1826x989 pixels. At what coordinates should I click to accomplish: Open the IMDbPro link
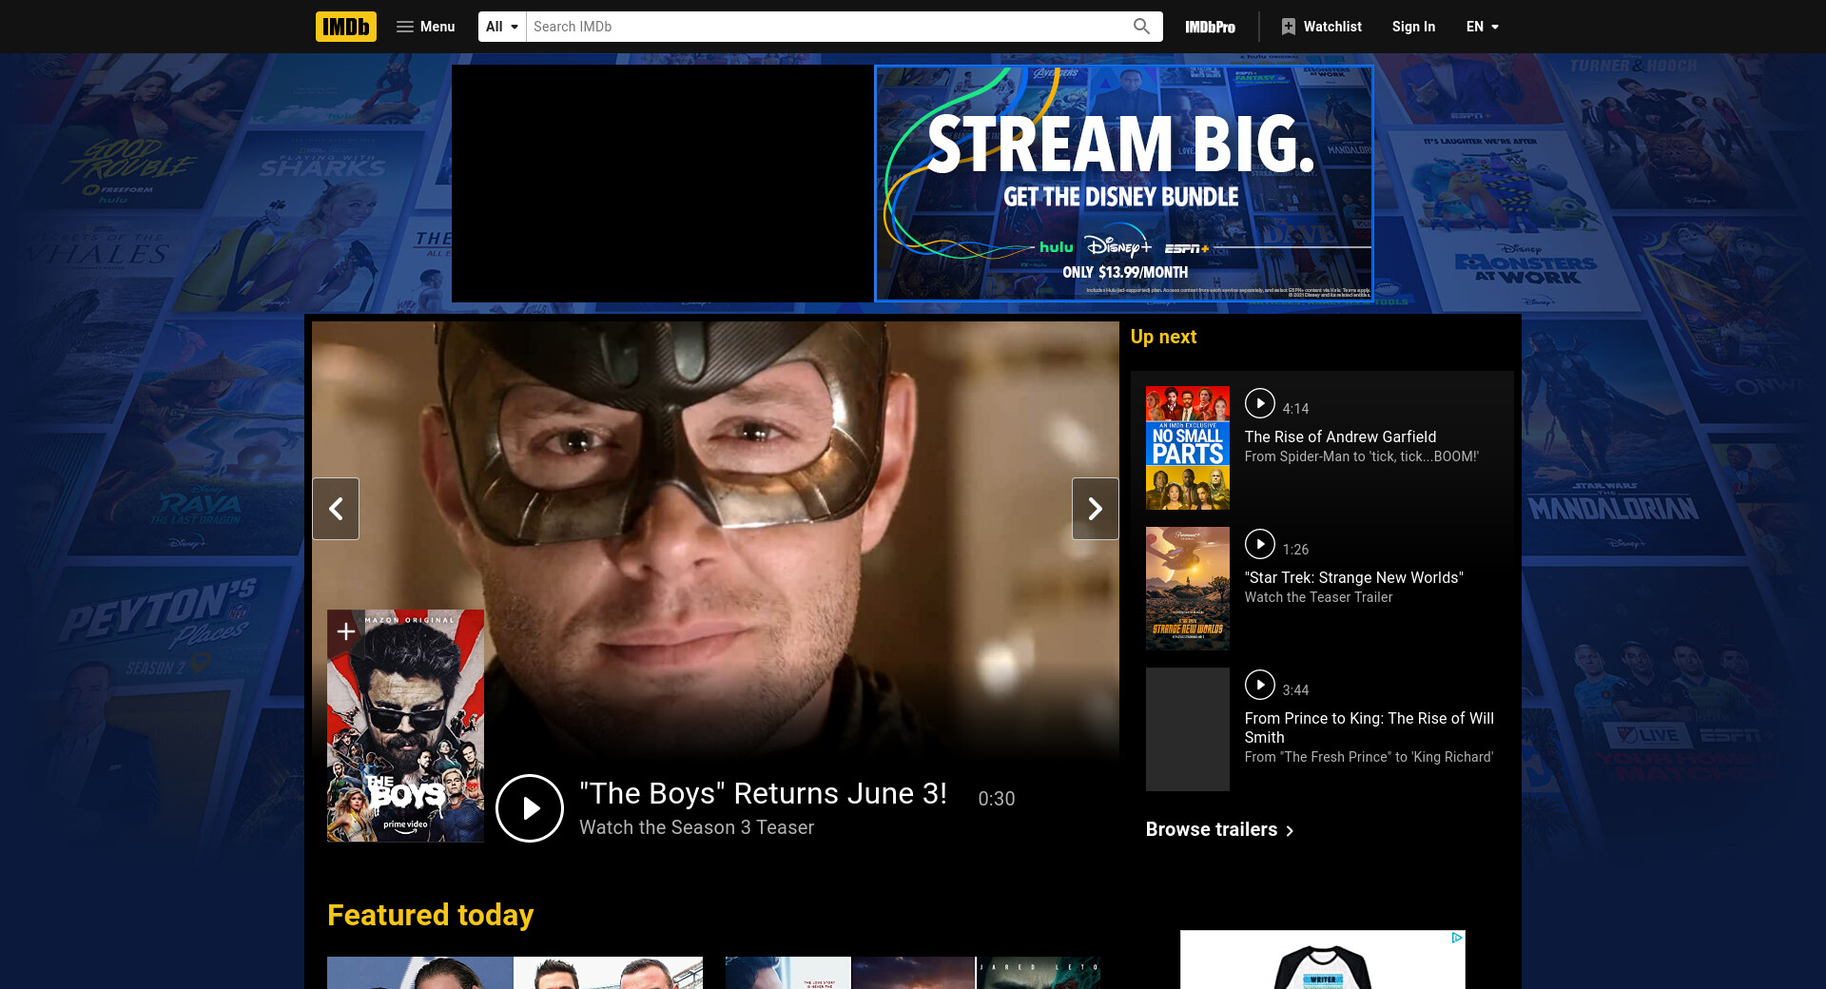(x=1210, y=27)
